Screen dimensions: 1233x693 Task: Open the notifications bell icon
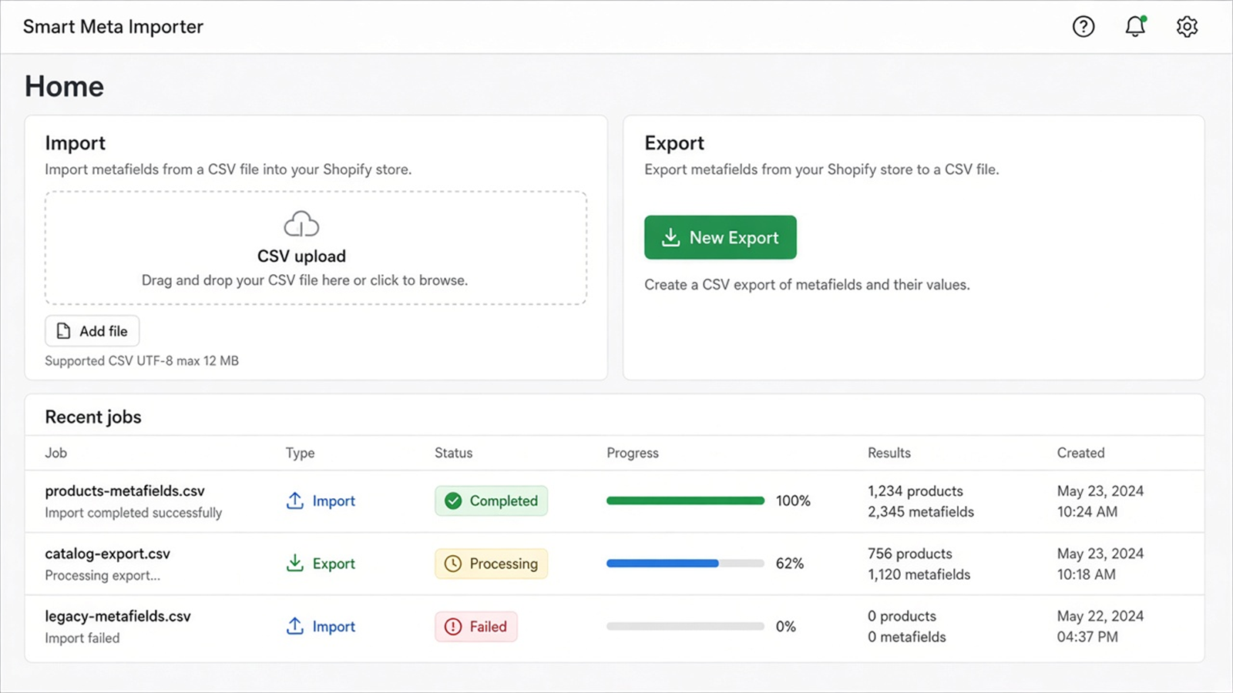(x=1135, y=26)
